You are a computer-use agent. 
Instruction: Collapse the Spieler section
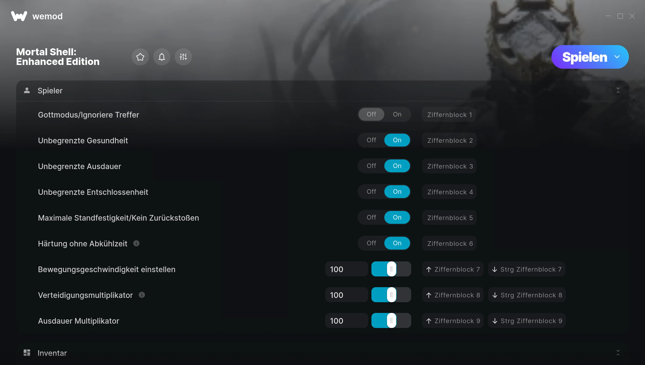pyautogui.click(x=618, y=90)
